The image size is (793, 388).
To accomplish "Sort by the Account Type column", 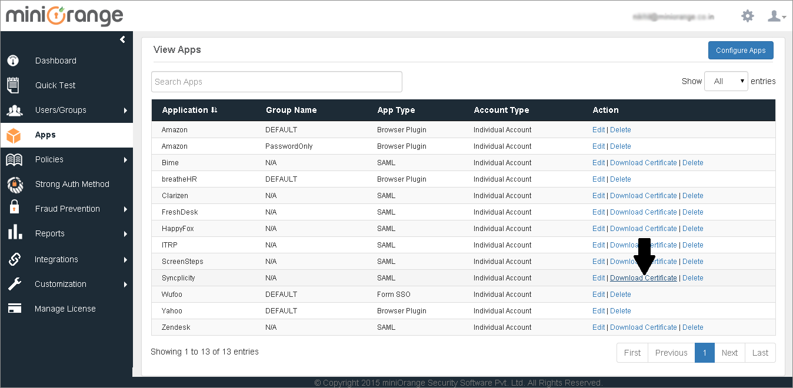I will [501, 110].
